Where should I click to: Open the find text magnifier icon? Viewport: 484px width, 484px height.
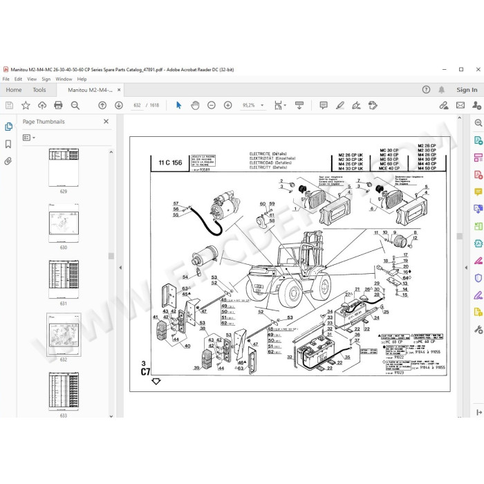[75, 106]
